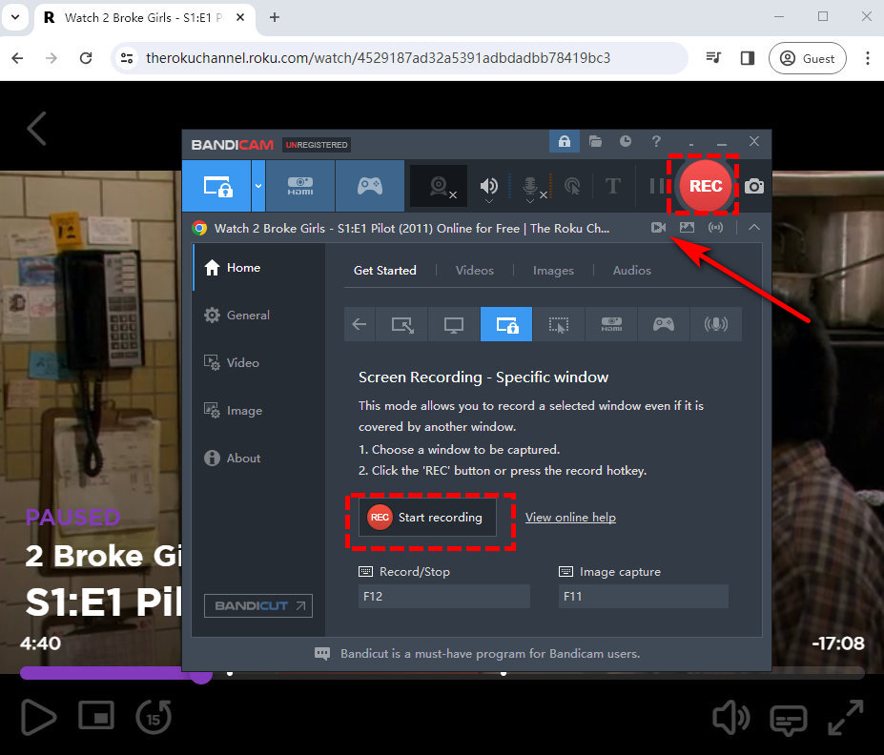Toggle Chrome side panel icon
This screenshot has height=755, width=884.
748,58
